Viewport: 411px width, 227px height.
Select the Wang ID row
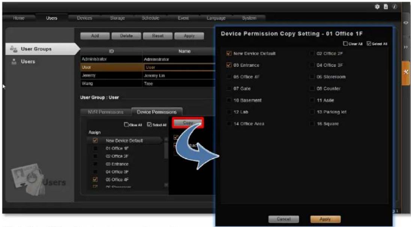click(x=111, y=83)
